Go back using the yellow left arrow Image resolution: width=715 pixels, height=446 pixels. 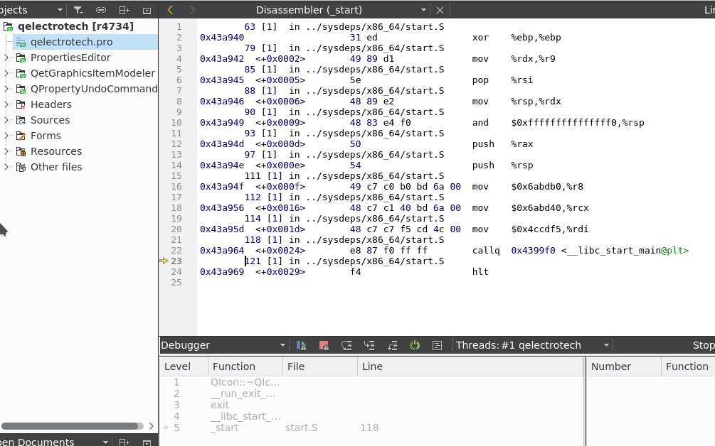pos(170,10)
